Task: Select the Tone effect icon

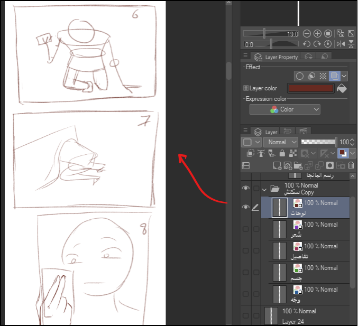Action: click(x=323, y=76)
